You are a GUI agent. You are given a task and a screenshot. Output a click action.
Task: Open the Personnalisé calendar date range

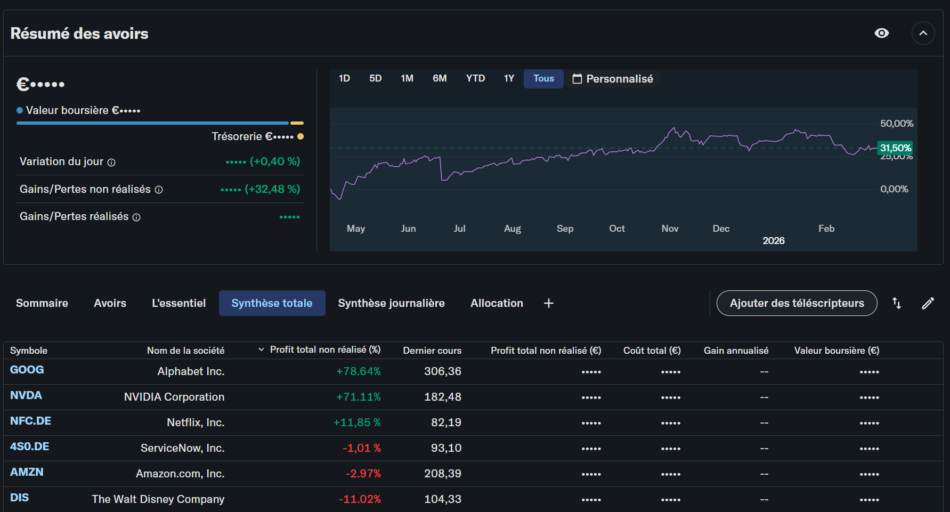pos(613,79)
